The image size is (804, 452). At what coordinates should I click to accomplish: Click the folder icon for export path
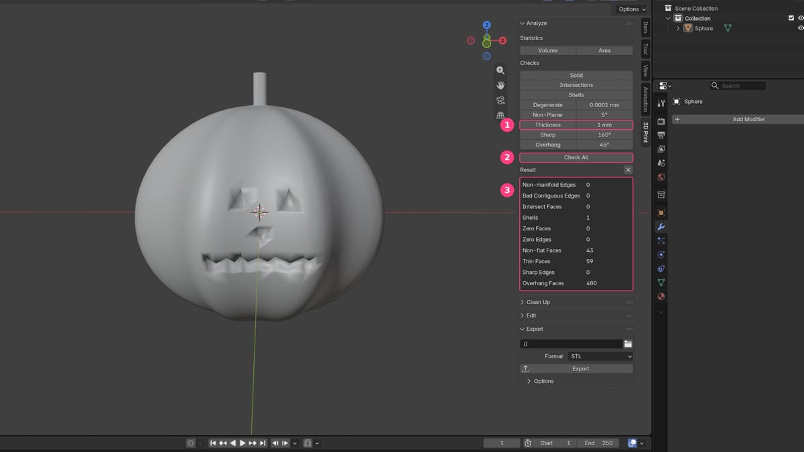tap(628, 344)
